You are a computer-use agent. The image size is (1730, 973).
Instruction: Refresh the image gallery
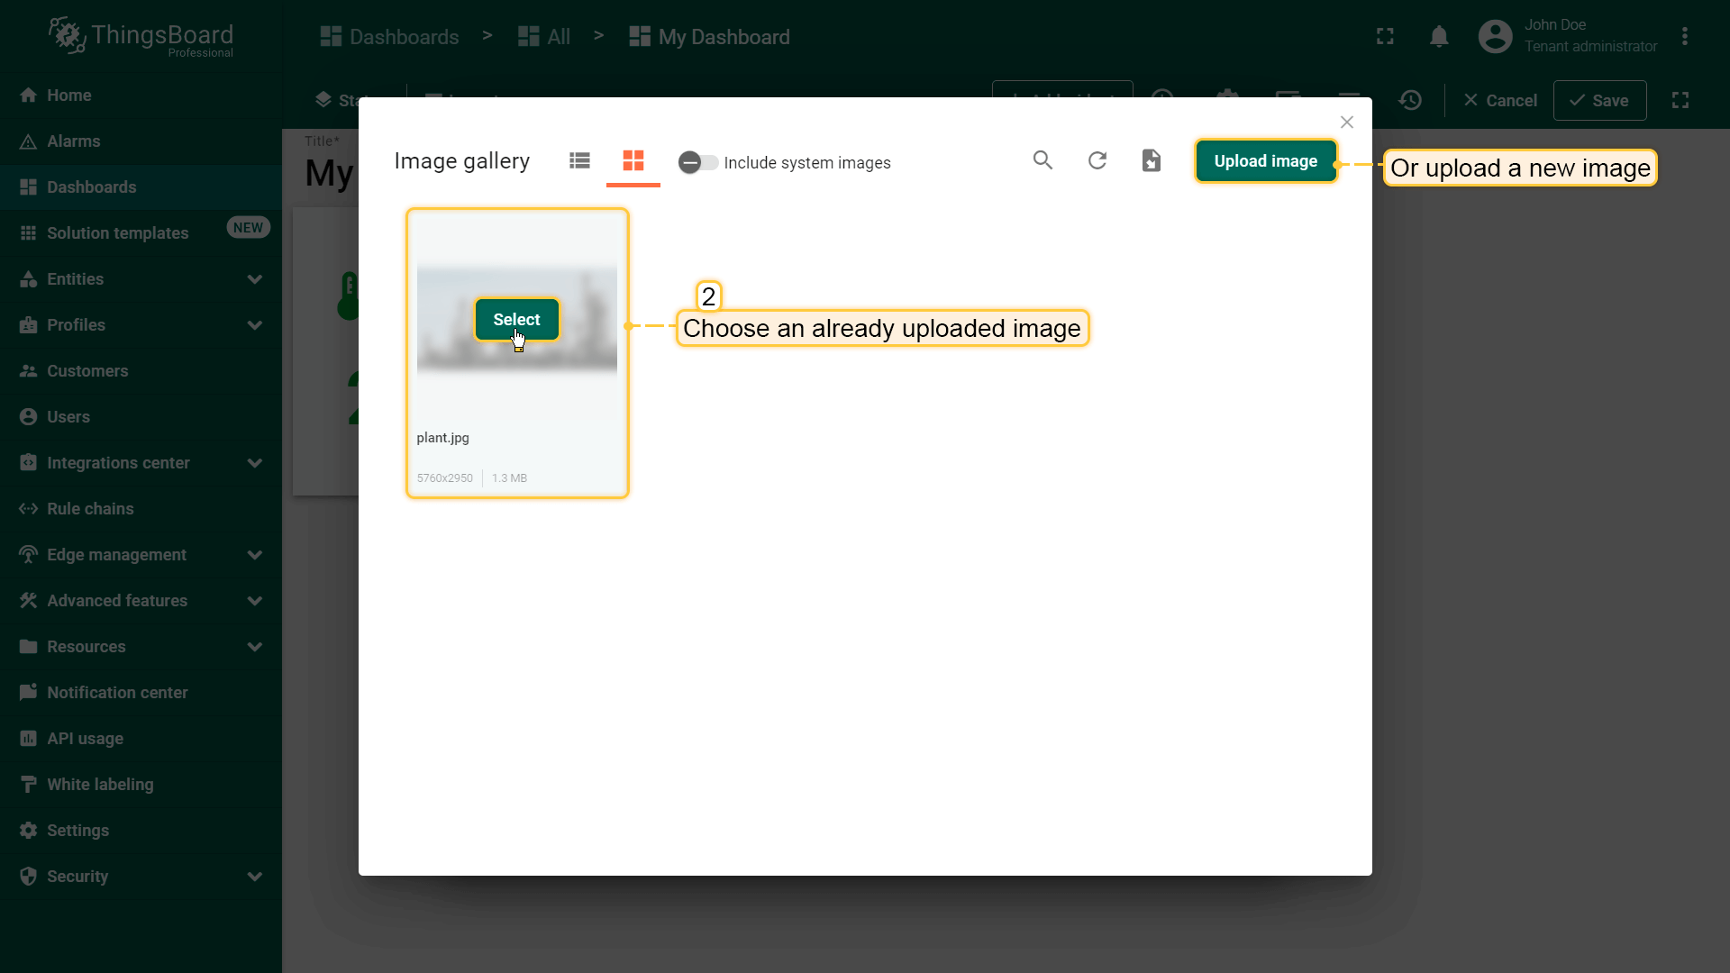1097,160
